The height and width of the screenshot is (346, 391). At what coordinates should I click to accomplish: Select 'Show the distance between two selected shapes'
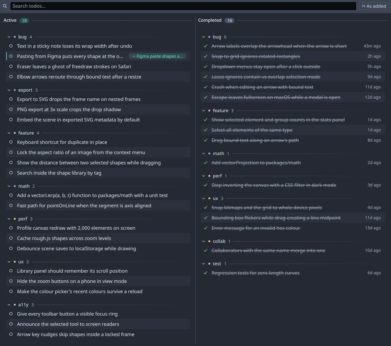(98, 162)
